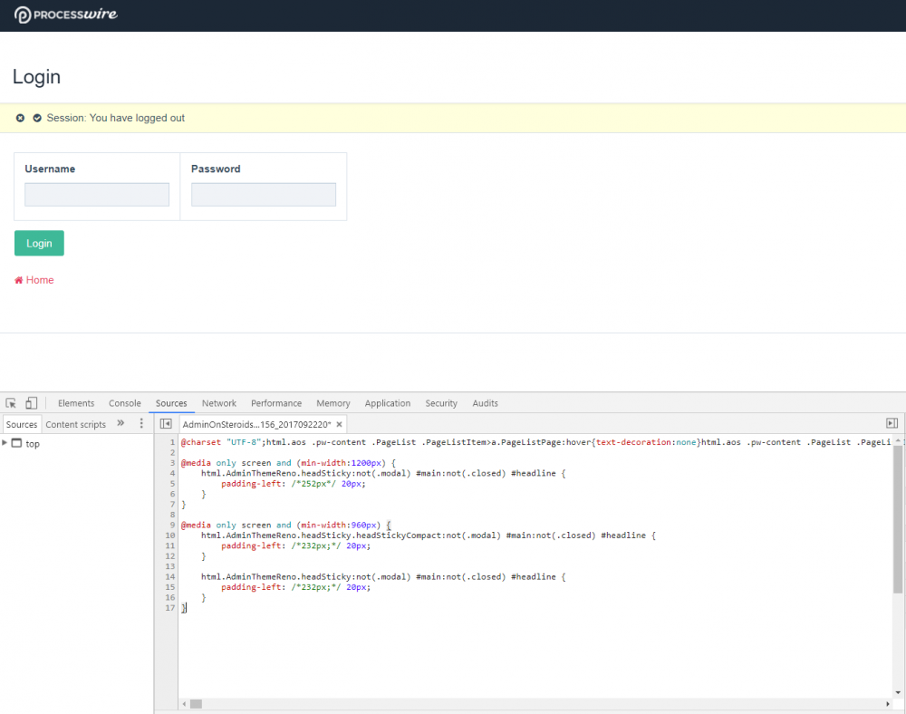Select the Content scripts tab
This screenshot has height=714, width=906.
click(75, 424)
